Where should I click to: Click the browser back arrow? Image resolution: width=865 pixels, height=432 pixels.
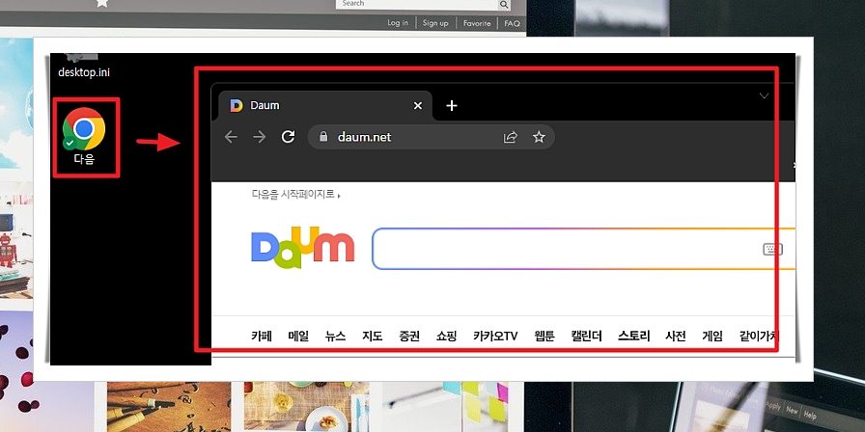[231, 137]
